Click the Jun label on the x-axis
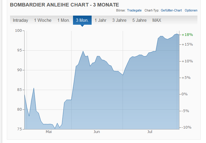This screenshot has height=143, width=206. (x=97, y=132)
